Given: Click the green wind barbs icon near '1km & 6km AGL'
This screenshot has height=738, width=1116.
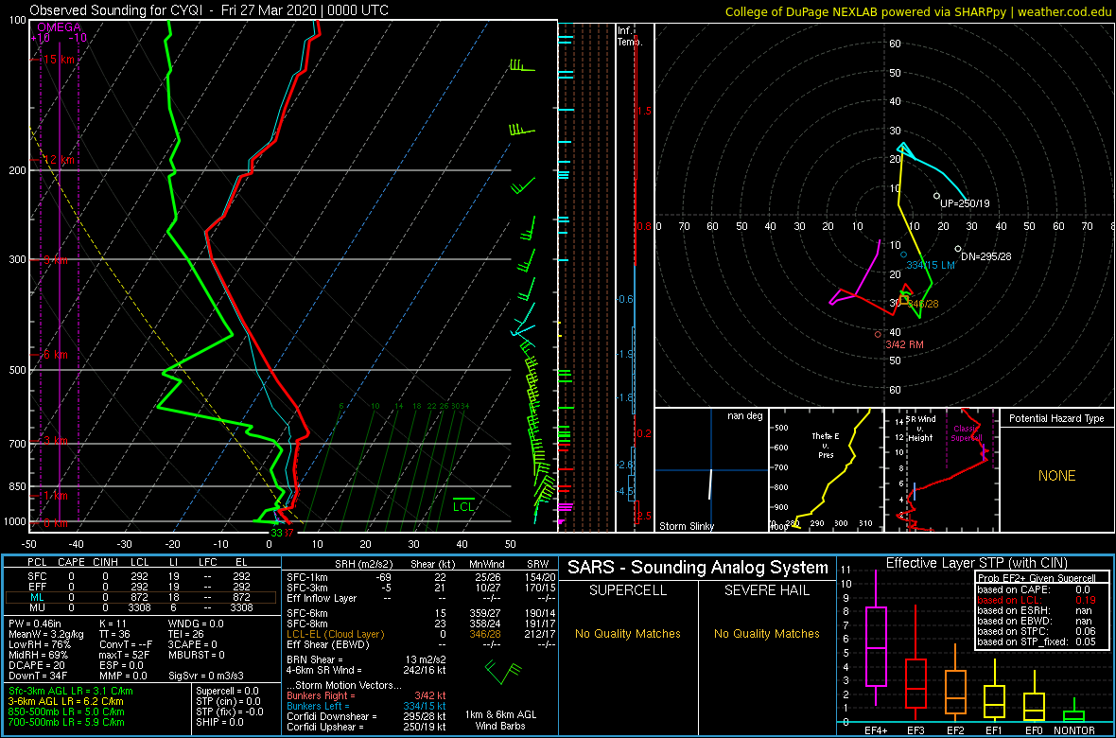Looking at the screenshot, I should 502,675.
